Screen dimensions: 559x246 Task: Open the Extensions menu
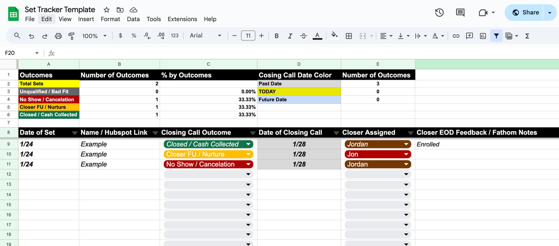click(182, 19)
